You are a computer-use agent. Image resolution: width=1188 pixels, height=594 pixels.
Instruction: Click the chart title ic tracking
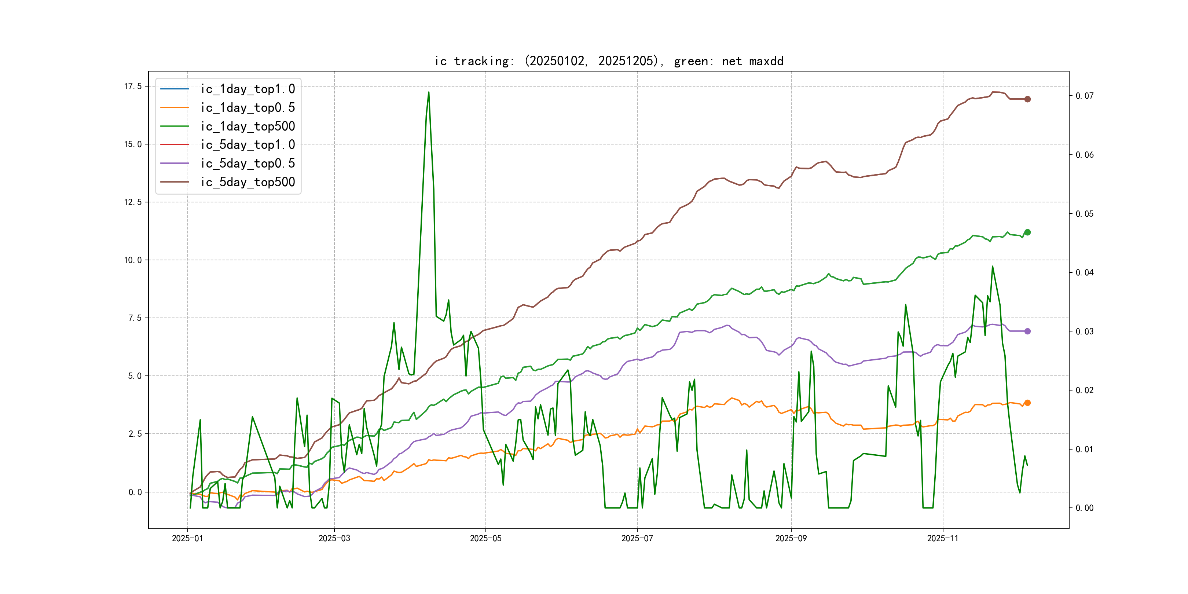609,61
